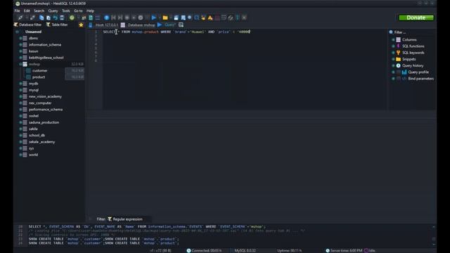This screenshot has width=450, height=253.
Task: Click the Export database as SQL icon
Action: tap(91, 18)
